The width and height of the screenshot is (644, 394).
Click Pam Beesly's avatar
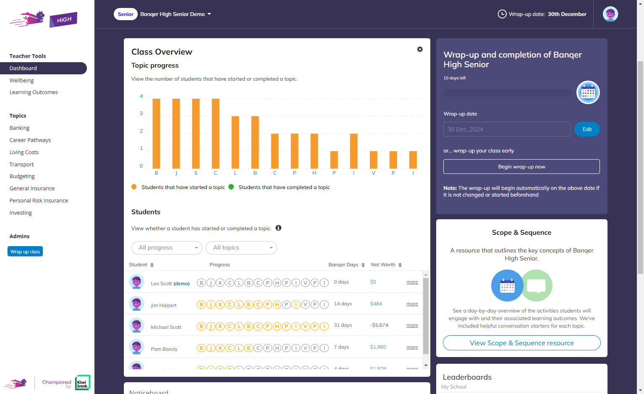click(136, 347)
